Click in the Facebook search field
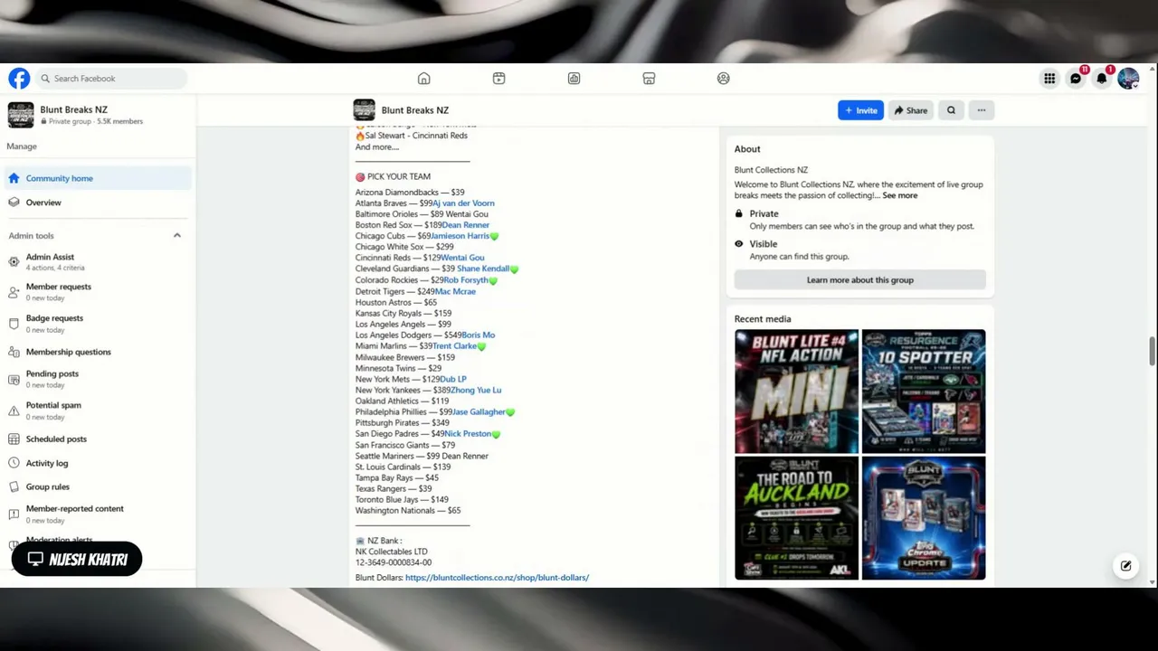Image resolution: width=1158 pixels, height=651 pixels. tap(112, 79)
